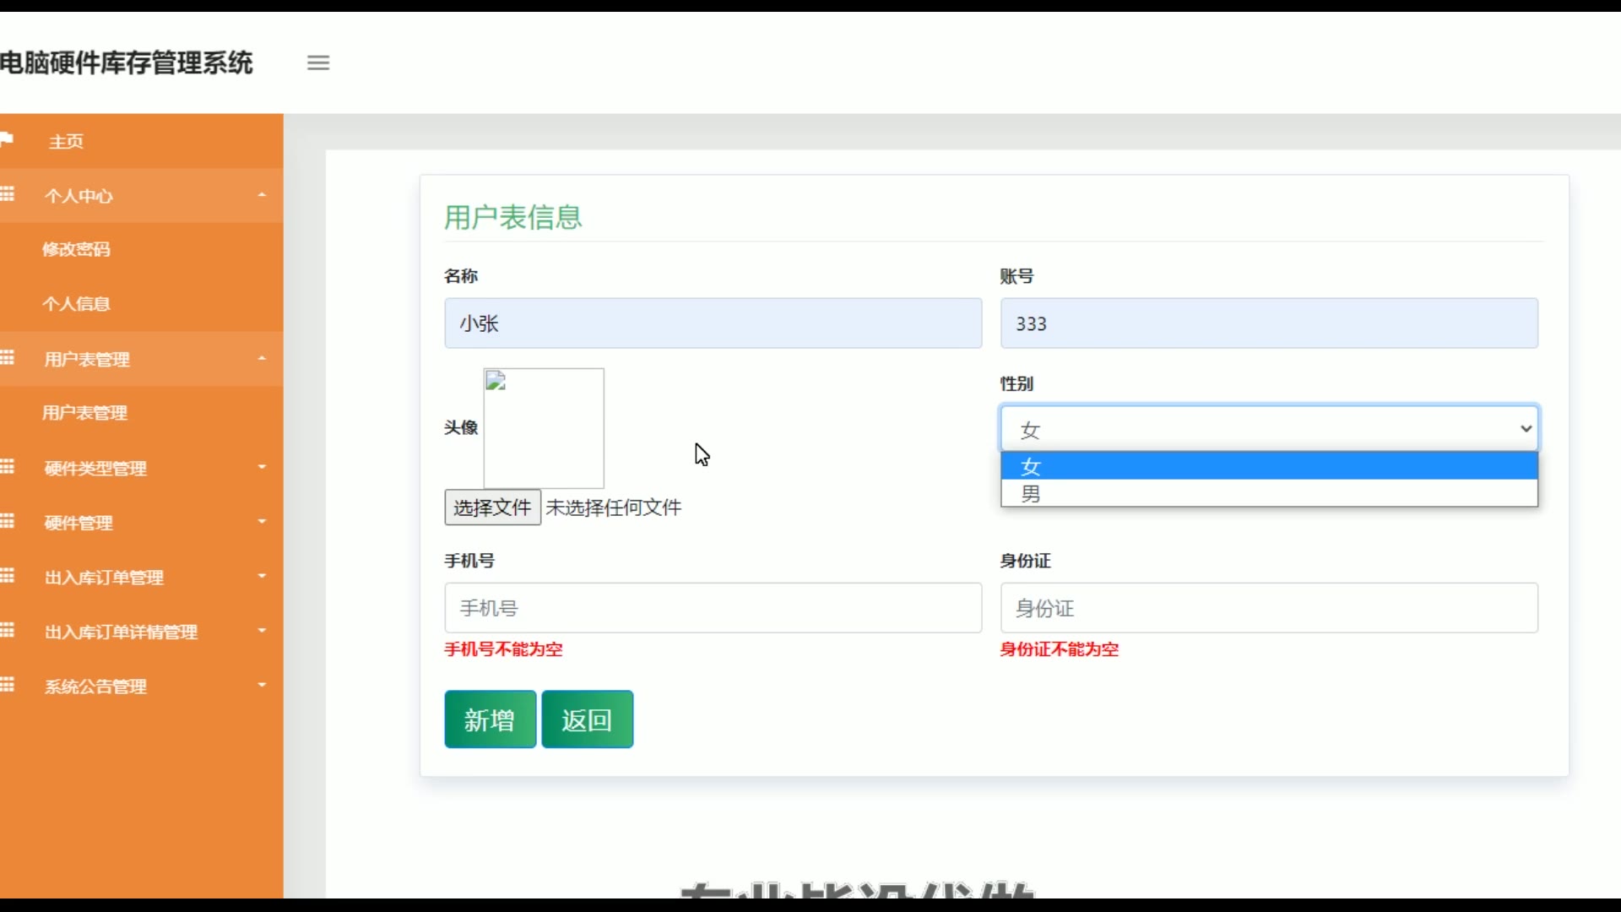Select 女 option in gender list
The height and width of the screenshot is (912, 1621).
1268,465
